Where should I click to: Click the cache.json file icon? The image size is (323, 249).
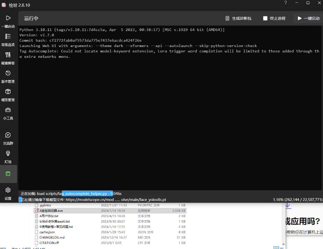(x=36, y=232)
